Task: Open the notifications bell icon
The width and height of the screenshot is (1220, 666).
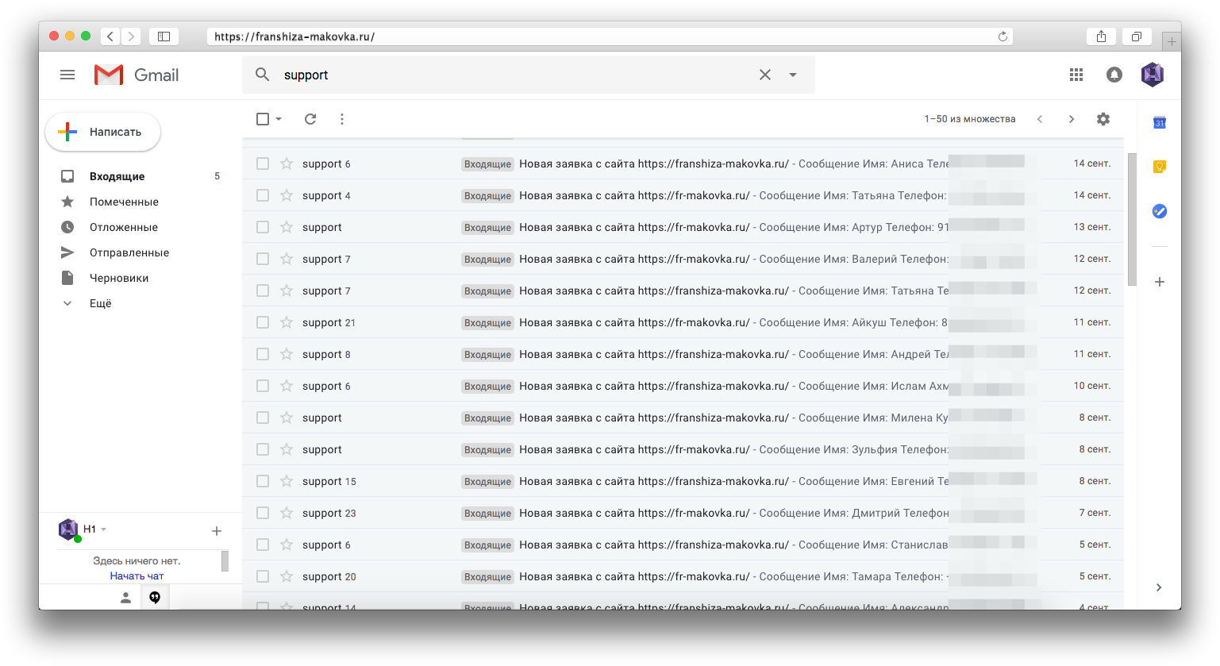Action: (1114, 75)
